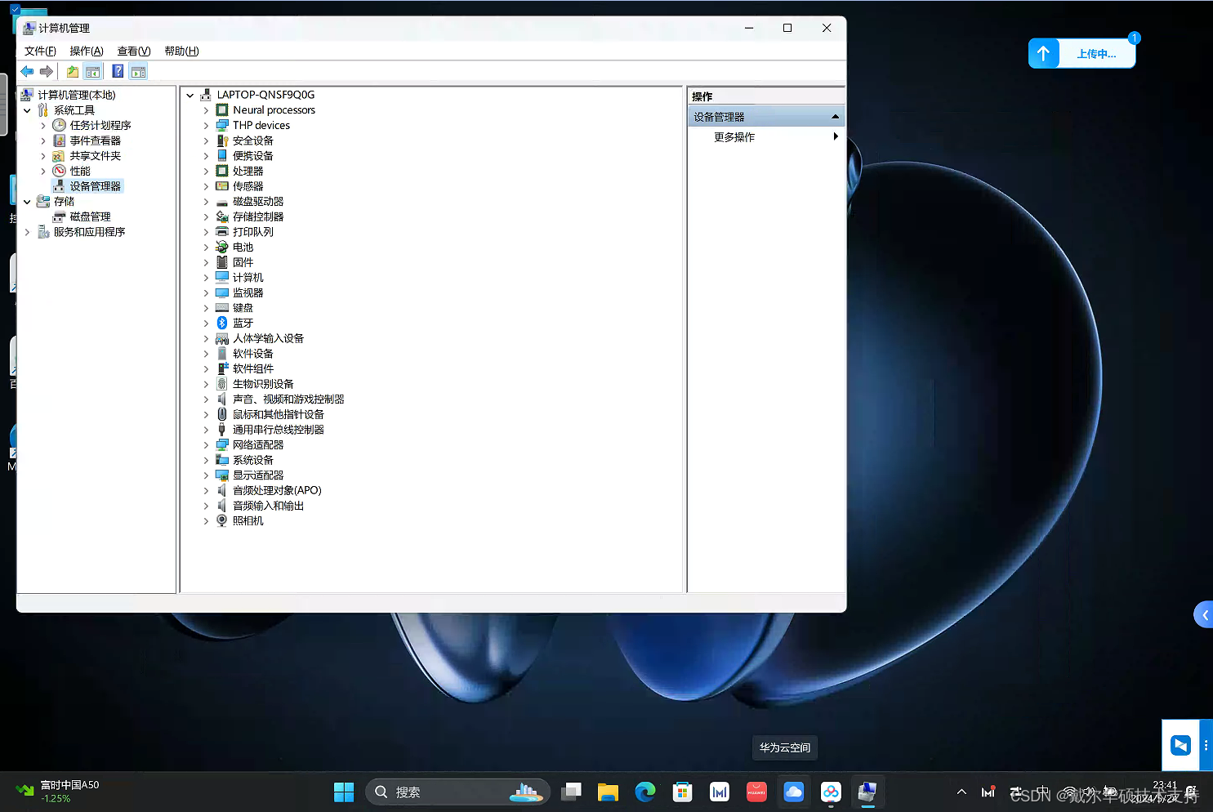This screenshot has width=1213, height=812.
Task: Open Microsoft Edge from the taskbar
Action: [x=645, y=792]
